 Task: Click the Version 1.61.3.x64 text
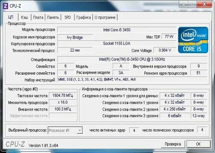pyautogui.click(x=43, y=145)
